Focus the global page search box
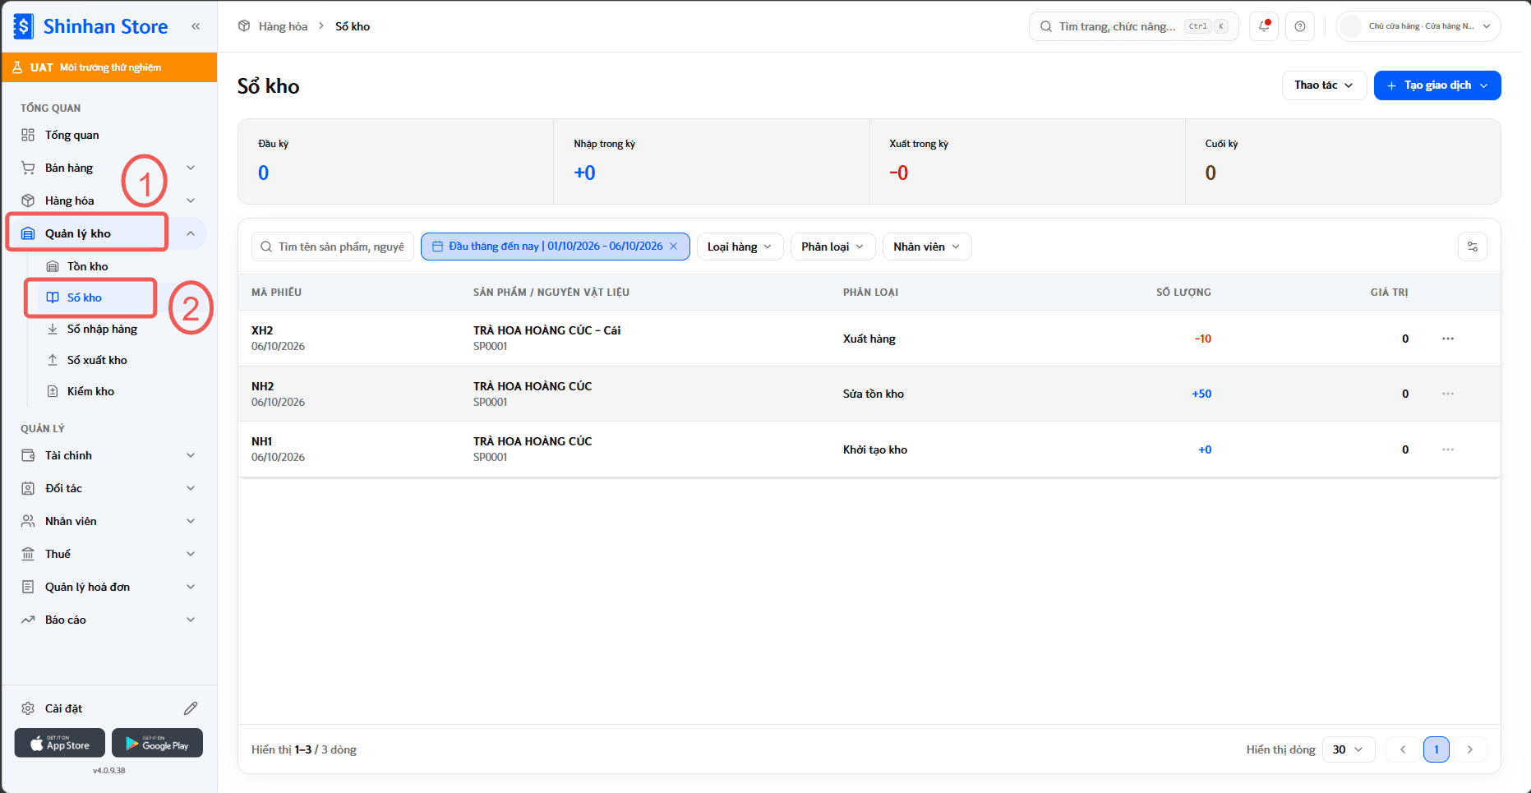This screenshot has width=1531, height=793. [1133, 26]
